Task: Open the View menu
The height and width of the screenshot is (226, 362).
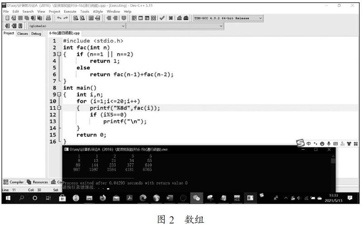Action: pyautogui.click(x=41, y=11)
